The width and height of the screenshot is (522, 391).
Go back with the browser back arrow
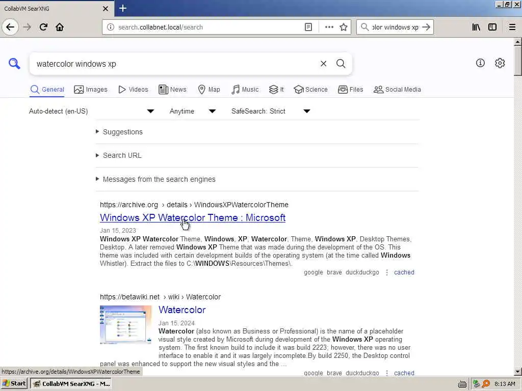(x=10, y=27)
